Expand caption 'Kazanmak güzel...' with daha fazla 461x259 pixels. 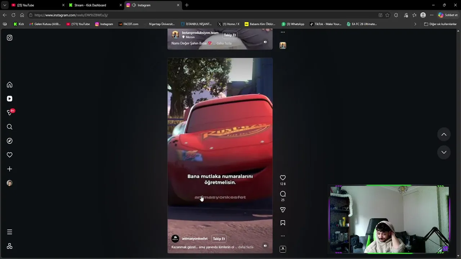tap(246, 247)
